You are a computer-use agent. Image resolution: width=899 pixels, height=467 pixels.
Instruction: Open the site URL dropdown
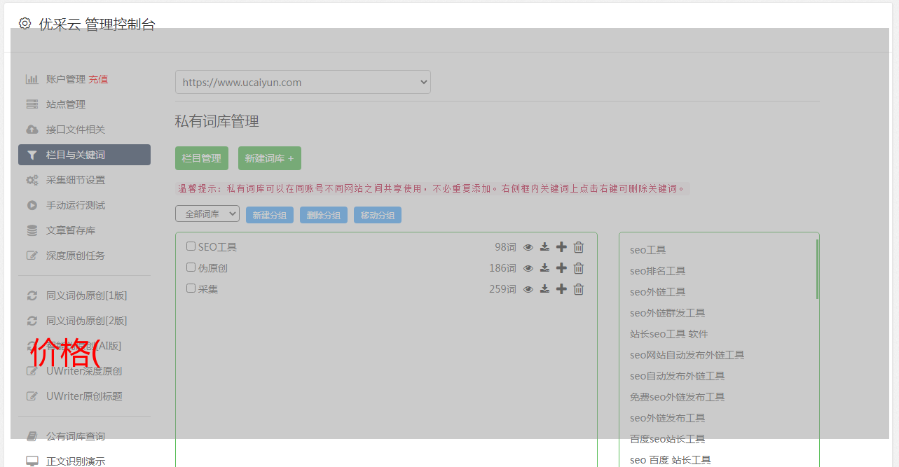point(303,82)
